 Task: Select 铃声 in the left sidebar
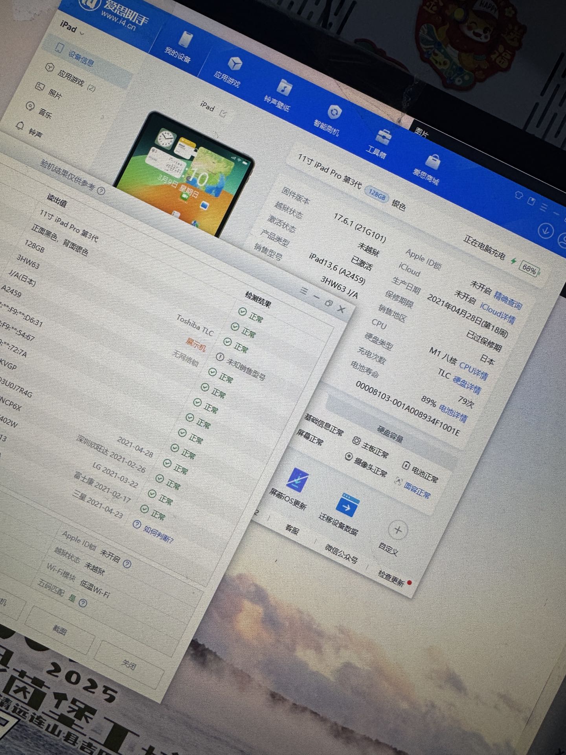[x=29, y=131]
